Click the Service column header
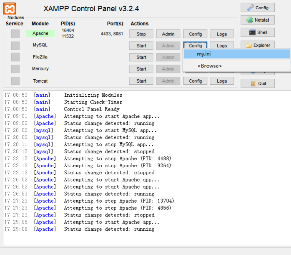The width and height of the screenshot is (291, 255). pos(14,24)
